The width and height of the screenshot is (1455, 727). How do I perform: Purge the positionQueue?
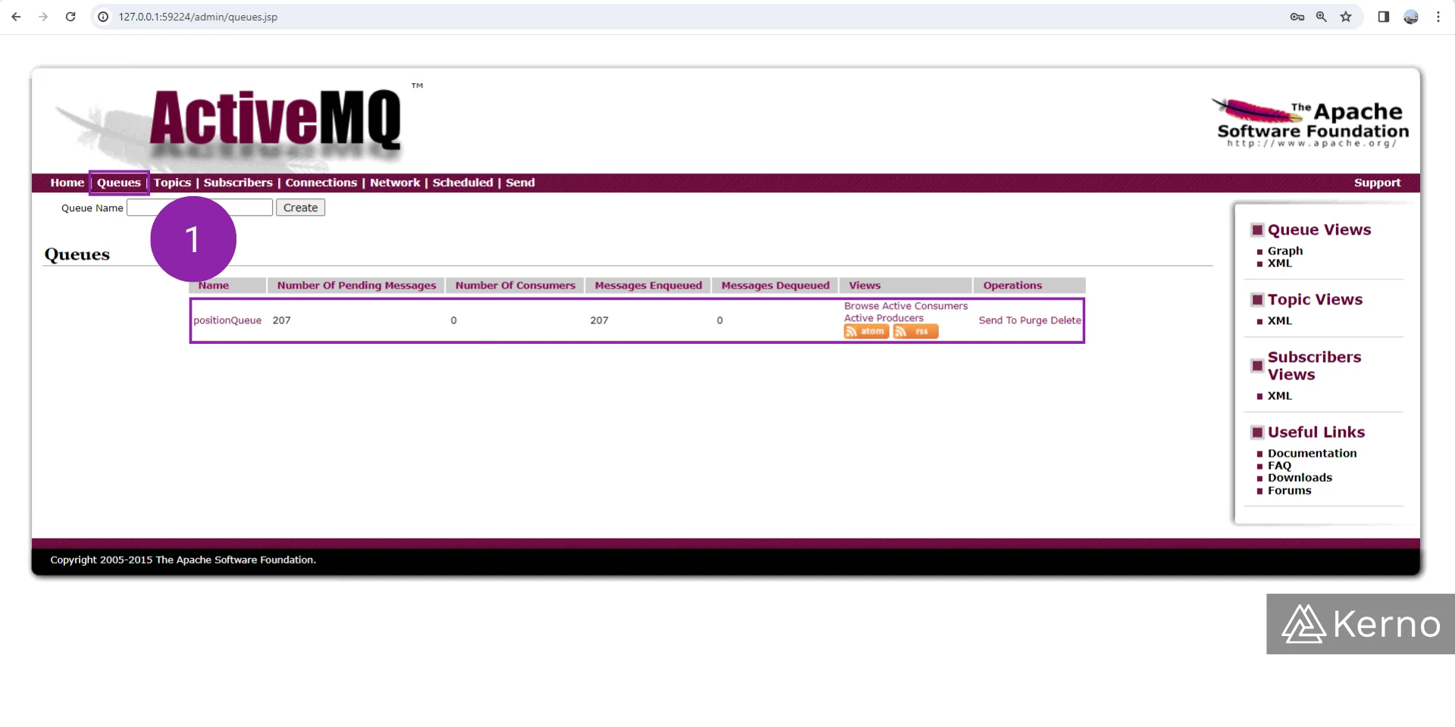pos(1034,320)
